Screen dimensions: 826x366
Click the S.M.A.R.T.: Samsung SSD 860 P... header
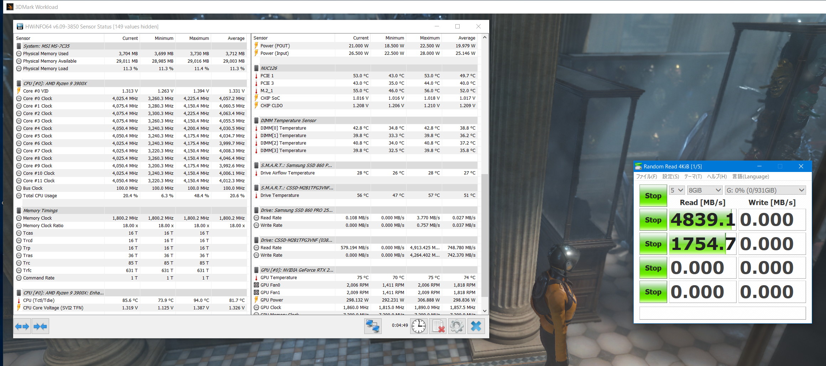[x=365, y=165]
